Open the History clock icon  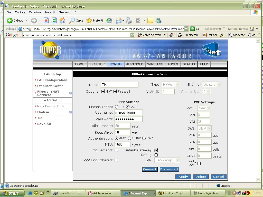click(109, 21)
